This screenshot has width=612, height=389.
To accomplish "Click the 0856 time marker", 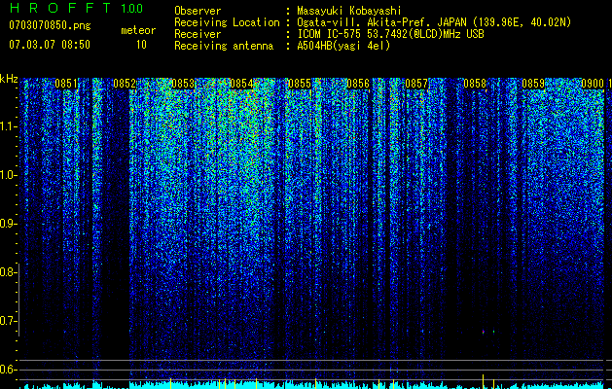I will (358, 84).
